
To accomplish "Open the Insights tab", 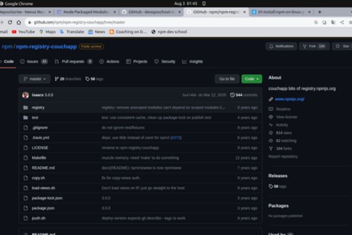I will point(192,61).
